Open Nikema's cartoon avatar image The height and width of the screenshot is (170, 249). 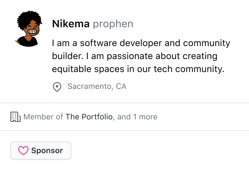click(28, 29)
